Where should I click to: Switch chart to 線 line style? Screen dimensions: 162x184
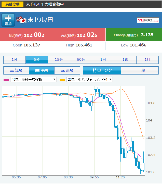(140, 70)
